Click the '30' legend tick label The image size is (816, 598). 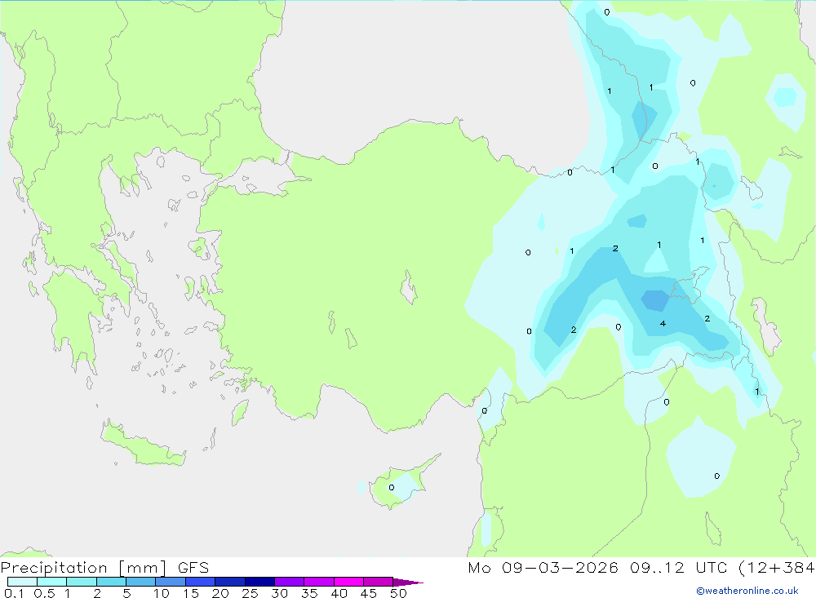pos(279,593)
